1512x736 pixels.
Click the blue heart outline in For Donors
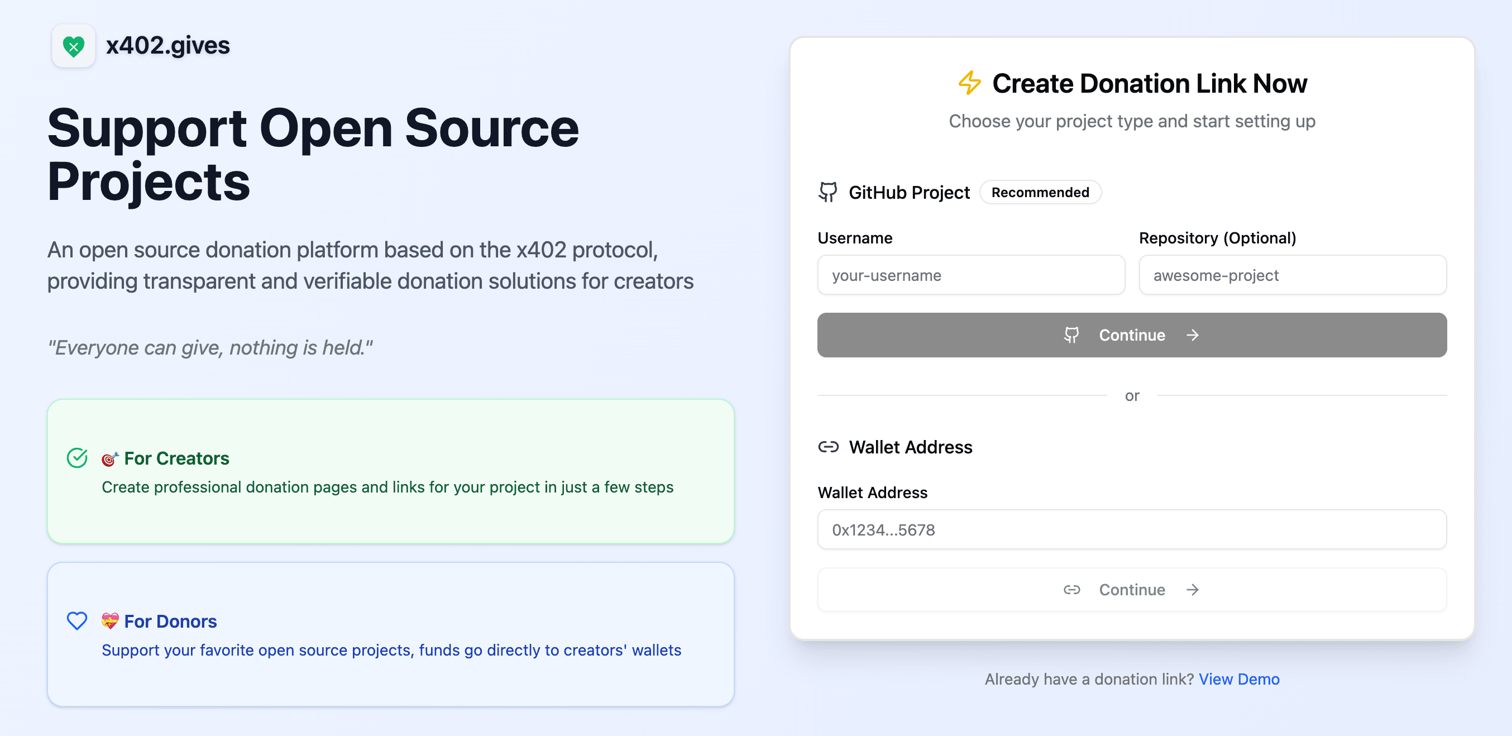point(77,620)
